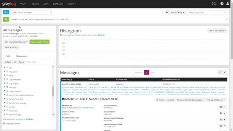Click the in/out throughput indicator
Screen dimensions: 233x131
214,4
